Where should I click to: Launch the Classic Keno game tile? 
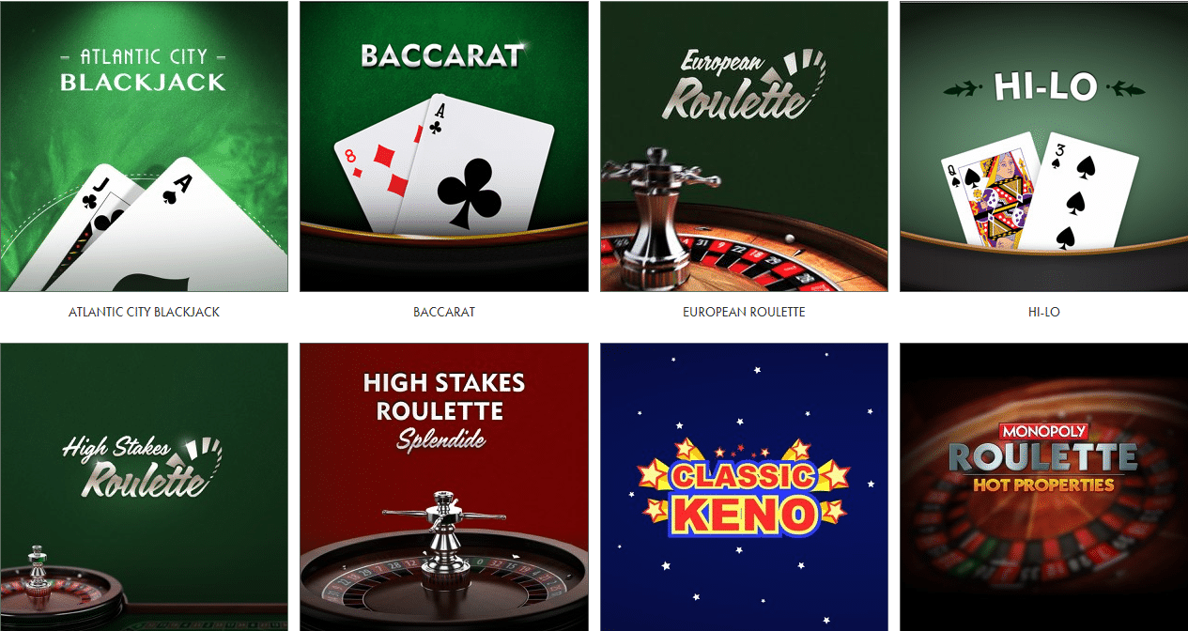(x=744, y=486)
